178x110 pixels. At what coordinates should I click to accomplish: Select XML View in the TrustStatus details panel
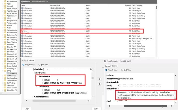coord(39,65)
